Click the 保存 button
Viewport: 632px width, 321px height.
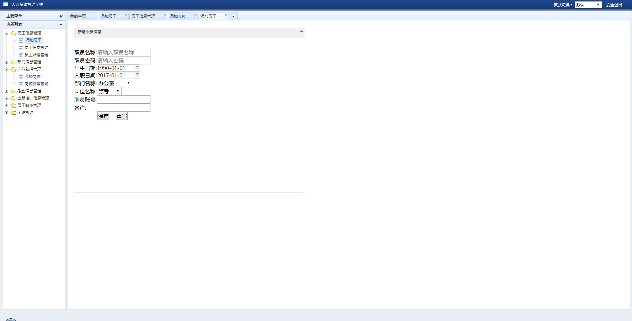103,116
